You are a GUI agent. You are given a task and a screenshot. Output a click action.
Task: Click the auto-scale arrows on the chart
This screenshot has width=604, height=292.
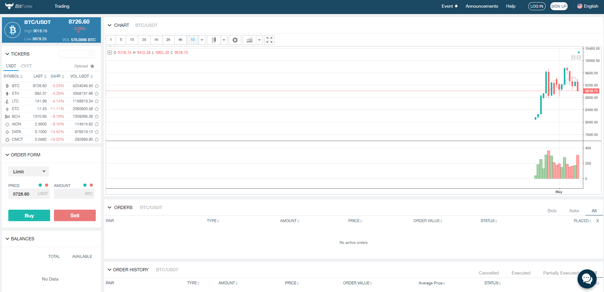(x=578, y=57)
